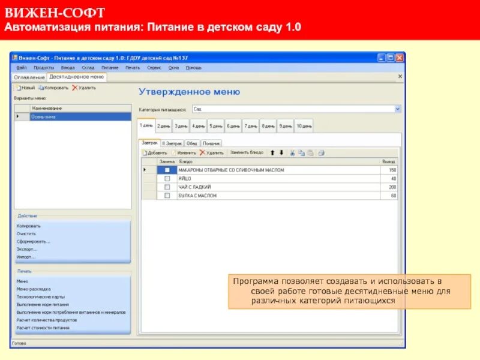Image resolution: width=480 pixels, height=360 pixels.
Task: Click the application icon in the title bar
Action: pos(14,58)
